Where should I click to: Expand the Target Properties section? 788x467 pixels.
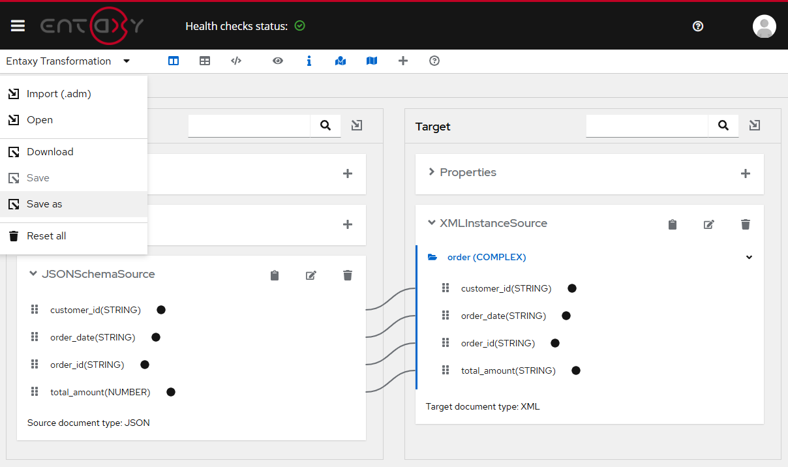pyautogui.click(x=431, y=172)
